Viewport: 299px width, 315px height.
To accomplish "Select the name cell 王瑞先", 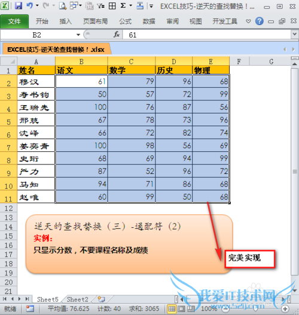I will click(36, 108).
